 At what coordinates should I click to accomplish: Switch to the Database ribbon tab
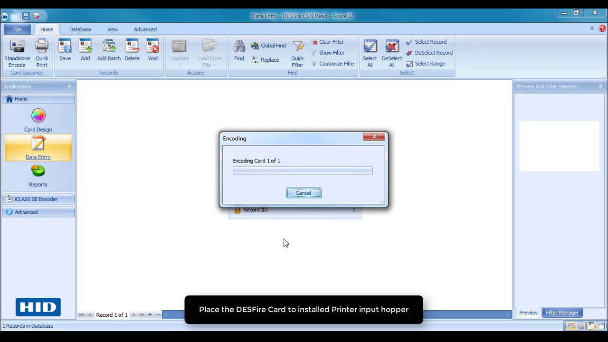[80, 29]
